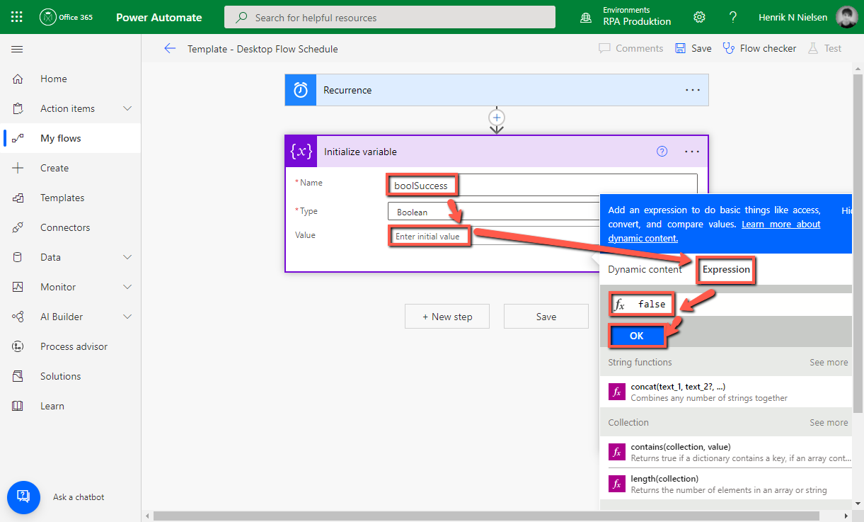Click the Initialize variable curly-brace icon
Screen dimensions: 864x522
(x=301, y=152)
